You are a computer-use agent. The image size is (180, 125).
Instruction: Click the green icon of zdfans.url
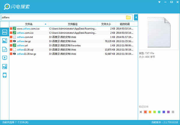coord(14,45)
